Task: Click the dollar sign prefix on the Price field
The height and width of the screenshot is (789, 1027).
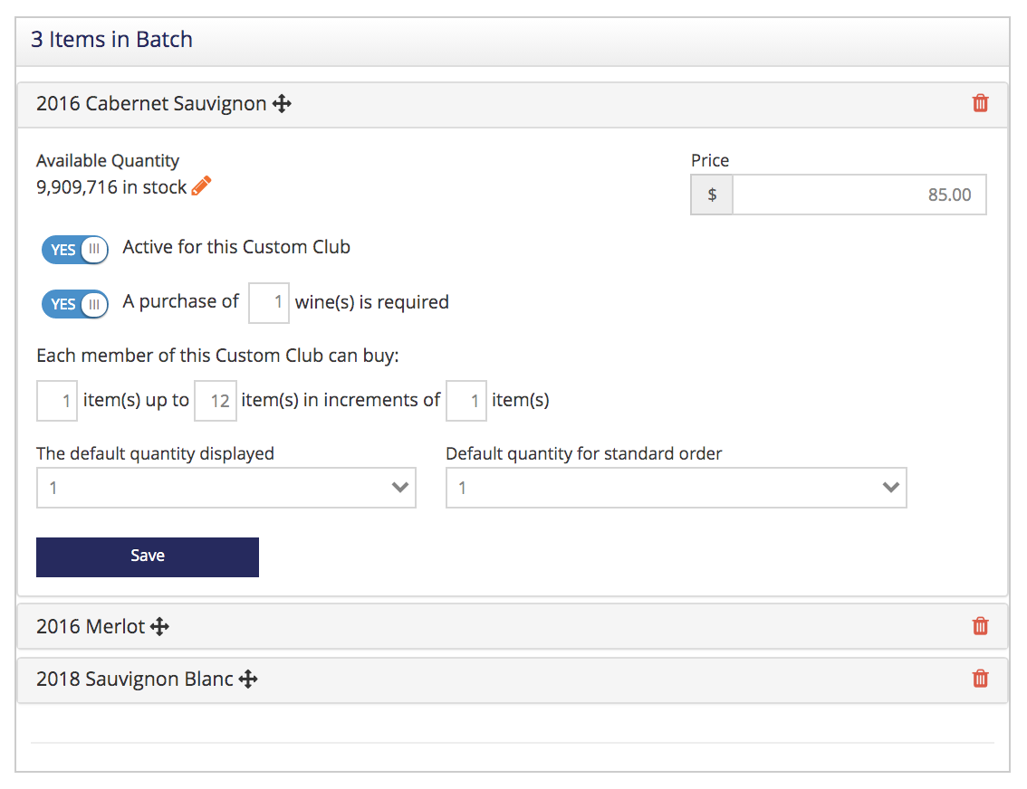Action: (x=712, y=194)
